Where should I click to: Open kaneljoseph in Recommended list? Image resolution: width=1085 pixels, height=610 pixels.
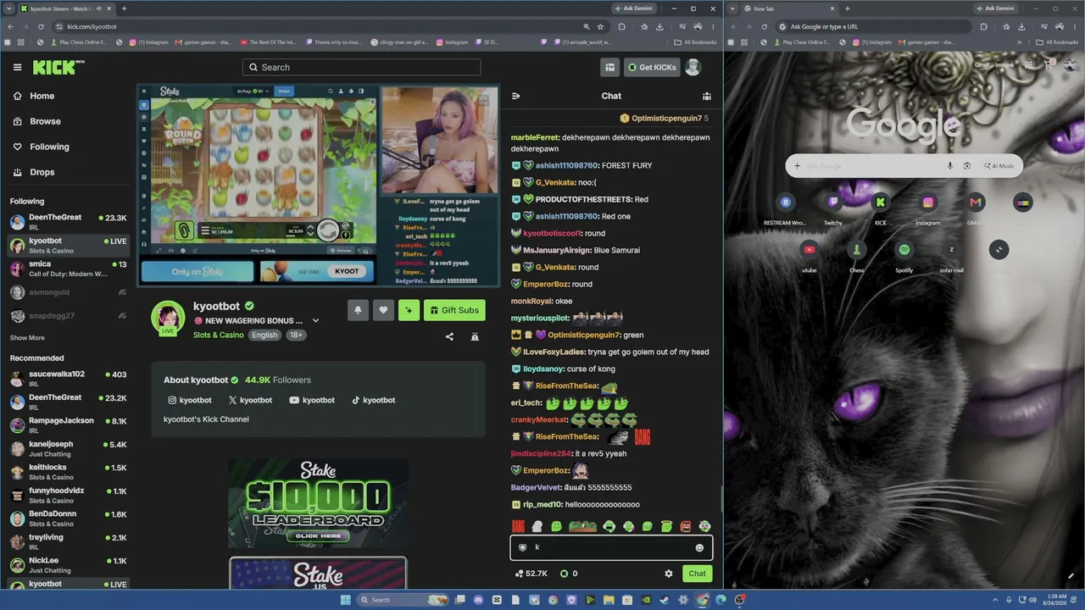[x=68, y=449]
